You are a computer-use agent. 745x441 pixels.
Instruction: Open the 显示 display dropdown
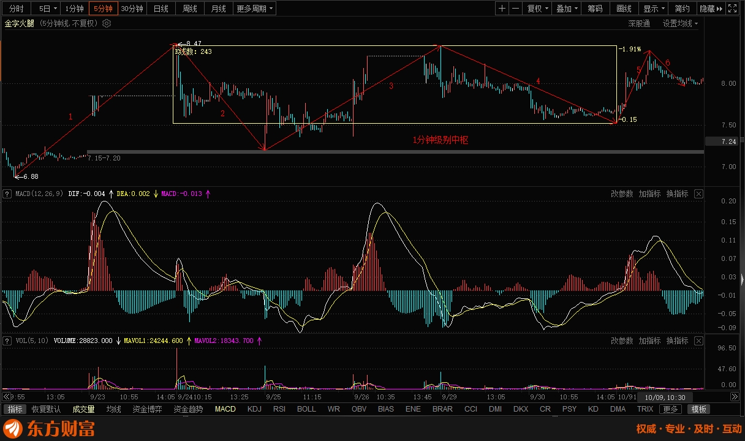654,9
